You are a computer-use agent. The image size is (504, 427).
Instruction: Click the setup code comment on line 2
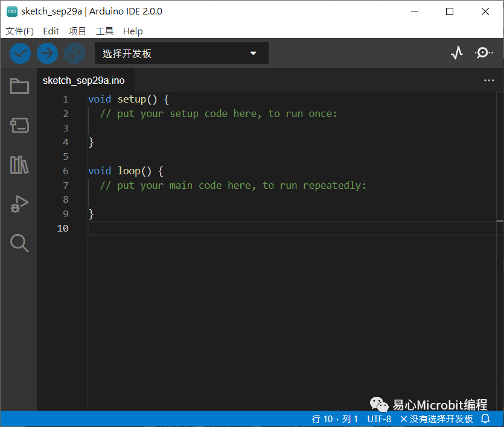pyautogui.click(x=219, y=113)
